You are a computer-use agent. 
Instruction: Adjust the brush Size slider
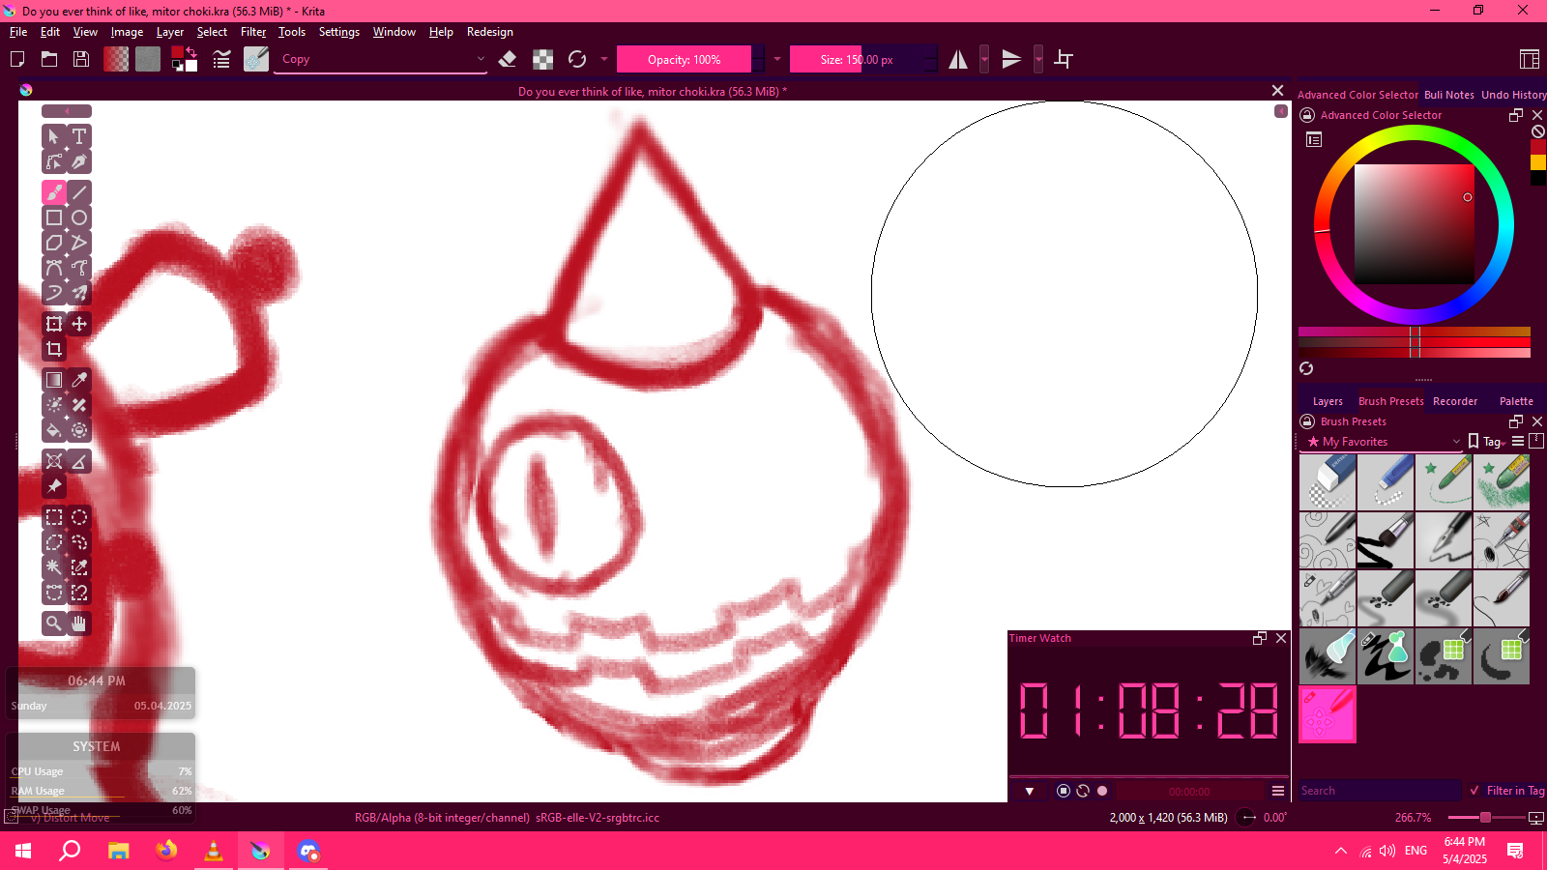[863, 59]
